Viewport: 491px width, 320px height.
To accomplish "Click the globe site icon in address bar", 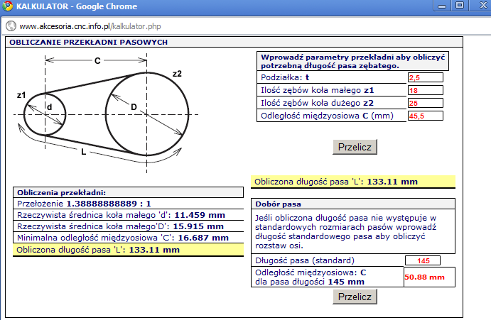I will point(11,26).
